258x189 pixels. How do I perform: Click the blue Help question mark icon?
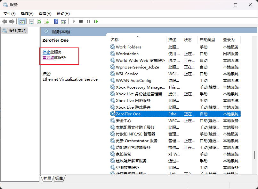[56, 21]
